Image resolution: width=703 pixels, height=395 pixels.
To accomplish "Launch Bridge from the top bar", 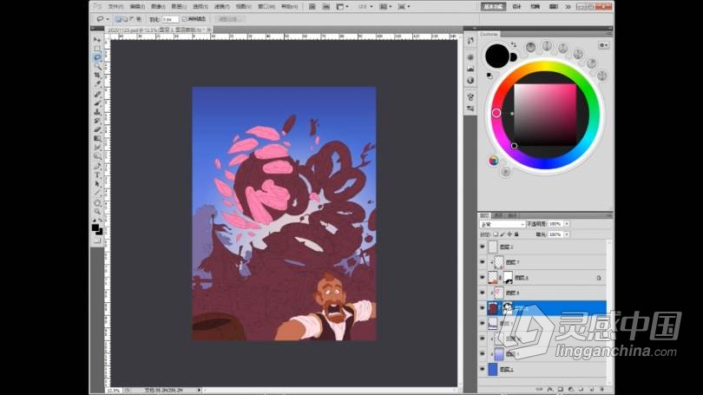I will coord(312,7).
